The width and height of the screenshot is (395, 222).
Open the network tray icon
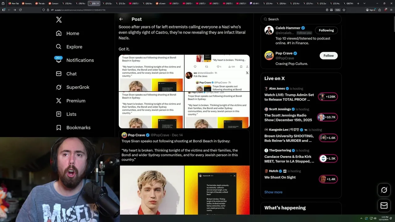tap(371, 218)
